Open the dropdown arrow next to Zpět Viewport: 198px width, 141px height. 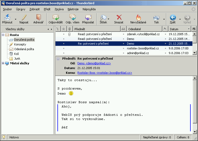click(180, 19)
